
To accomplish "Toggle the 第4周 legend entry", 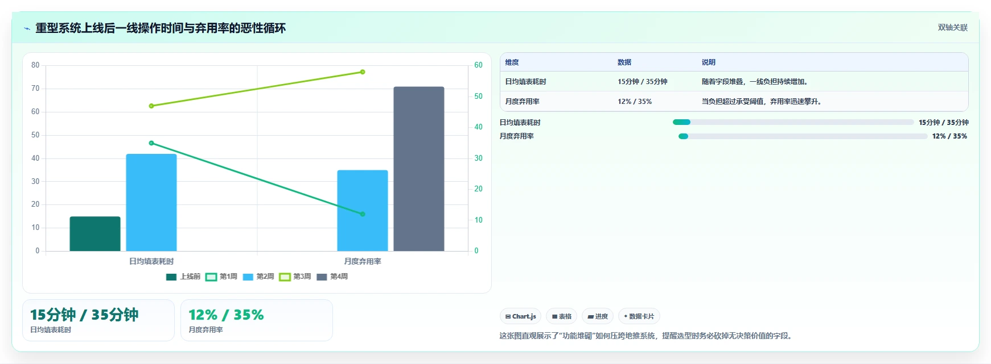I will coord(332,277).
